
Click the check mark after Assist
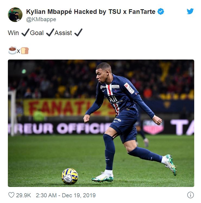click(x=78, y=32)
